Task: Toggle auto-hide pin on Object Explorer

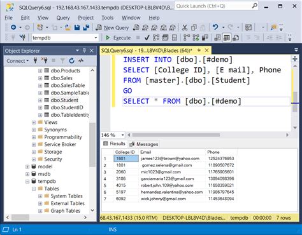Action: pos(84,50)
